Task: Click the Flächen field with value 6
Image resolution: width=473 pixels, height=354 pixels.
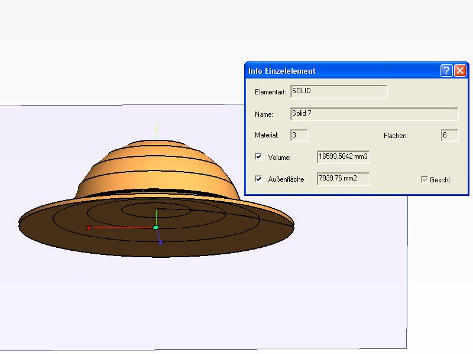Action: [x=449, y=135]
